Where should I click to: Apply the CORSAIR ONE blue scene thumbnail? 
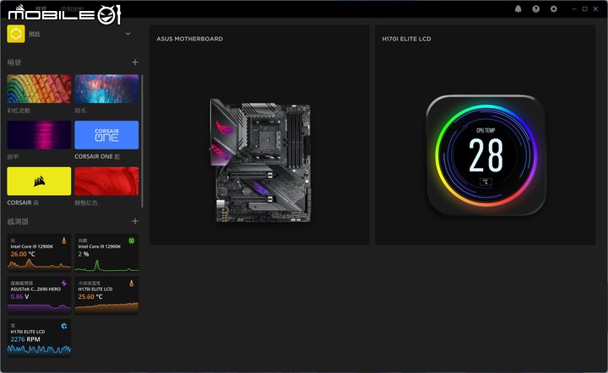(x=106, y=135)
